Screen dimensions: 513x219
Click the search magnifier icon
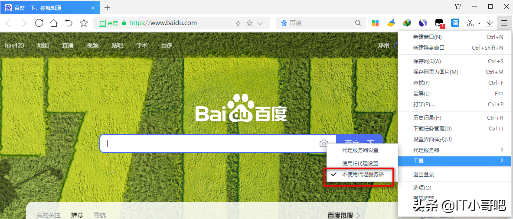[x=358, y=23]
